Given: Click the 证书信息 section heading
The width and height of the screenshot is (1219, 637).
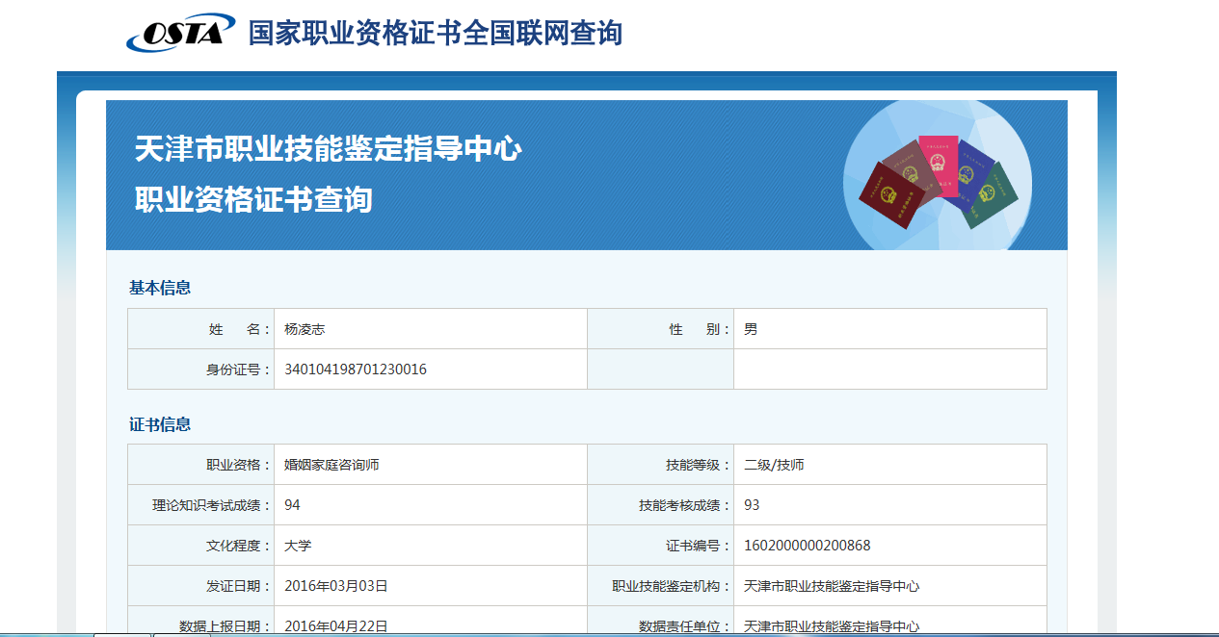Looking at the screenshot, I should [x=160, y=424].
